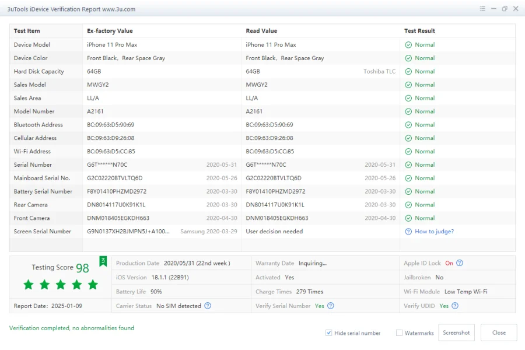Click the Screen Serial Number row label
The image size is (525, 350).
coord(43,232)
